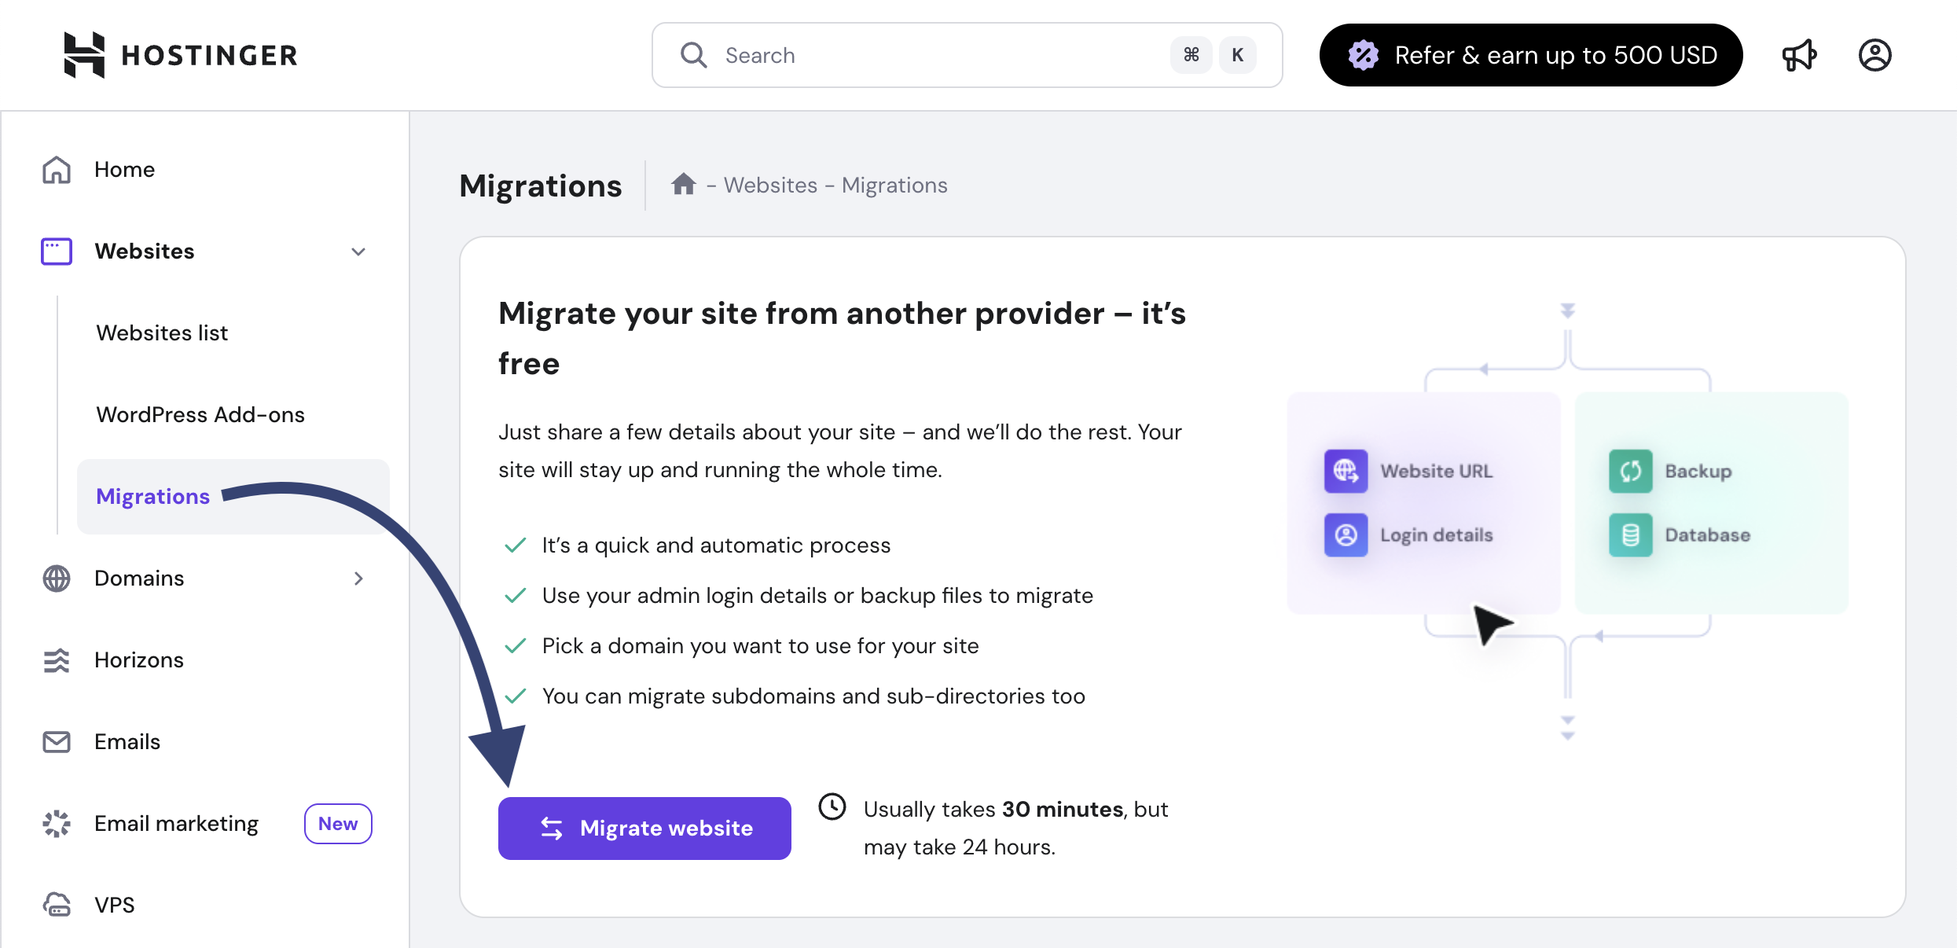Open VPS from sidebar
The height and width of the screenshot is (948, 1957).
(115, 905)
